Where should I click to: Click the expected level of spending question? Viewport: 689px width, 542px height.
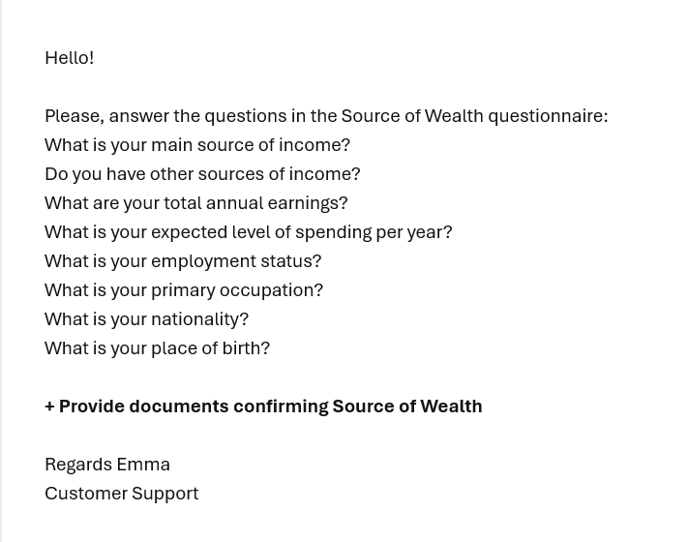[x=248, y=232]
